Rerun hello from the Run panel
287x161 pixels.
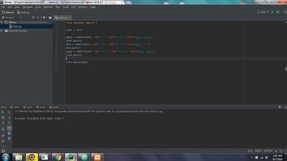[x=3, y=112]
